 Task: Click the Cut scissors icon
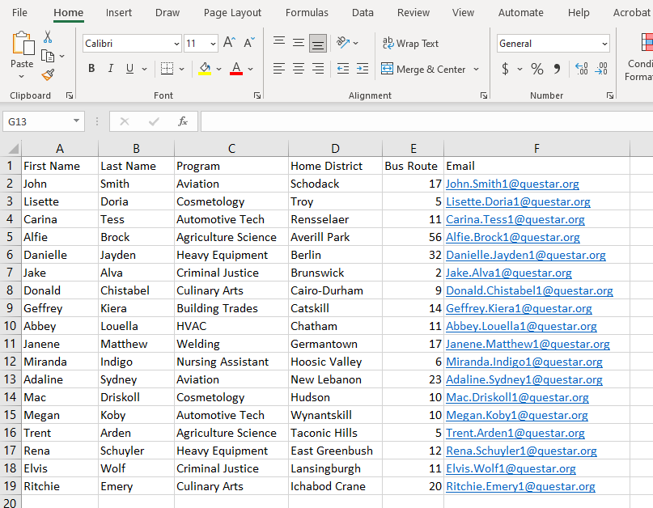(48, 37)
